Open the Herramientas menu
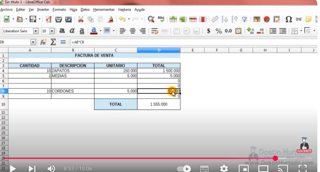320x172 pixels. point(104,10)
